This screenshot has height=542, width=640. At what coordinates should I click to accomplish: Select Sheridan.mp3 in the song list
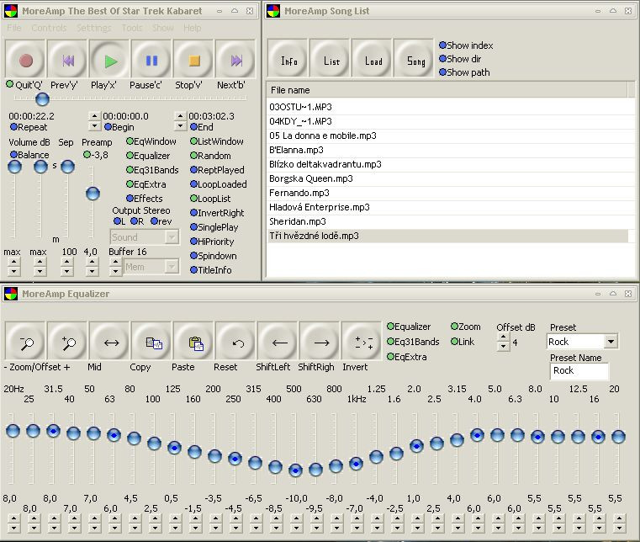pyautogui.click(x=447, y=221)
